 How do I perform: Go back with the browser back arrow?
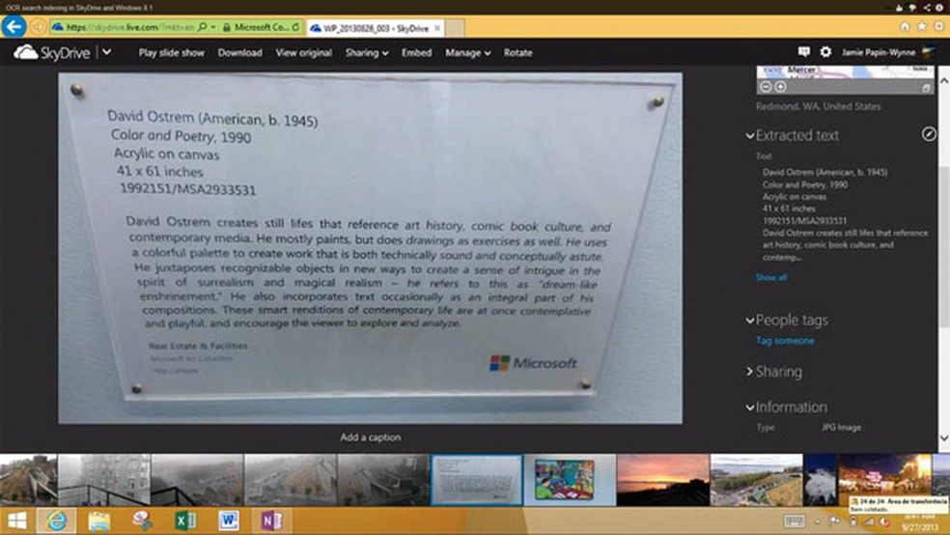pyautogui.click(x=14, y=27)
